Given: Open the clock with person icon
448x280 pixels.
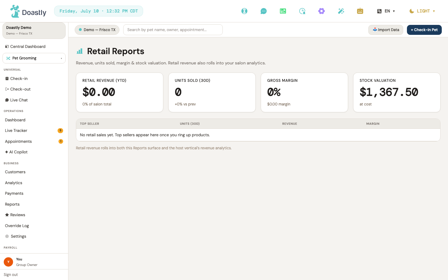Looking at the screenshot, I should (x=302, y=11).
